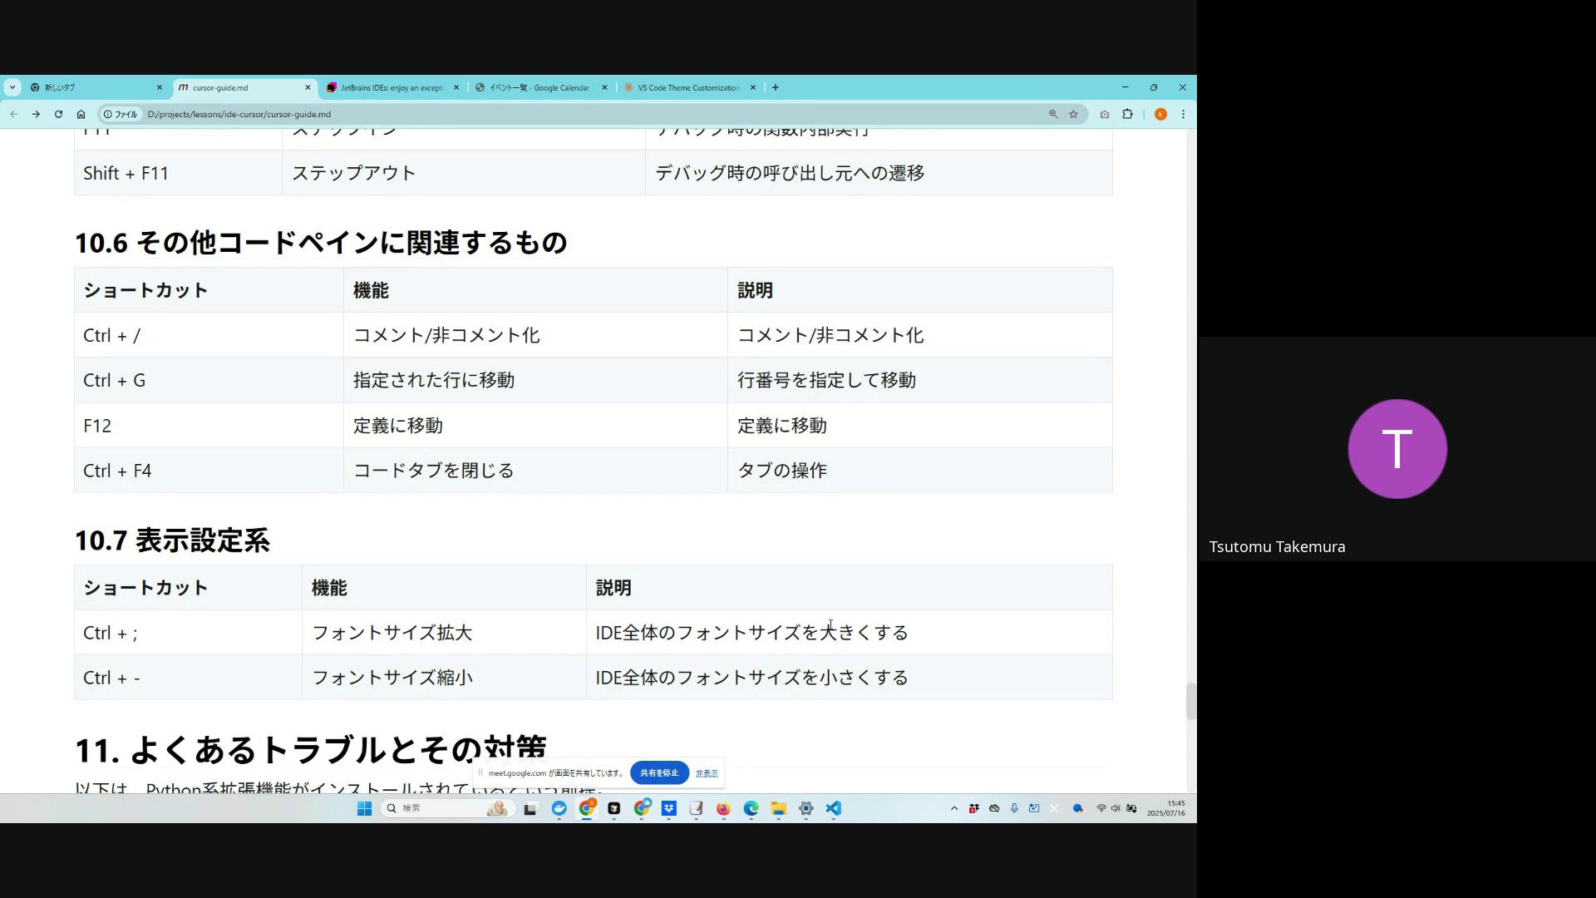Image resolution: width=1596 pixels, height=898 pixels.
Task: Bookmark page with the star icon
Action: [1073, 115]
